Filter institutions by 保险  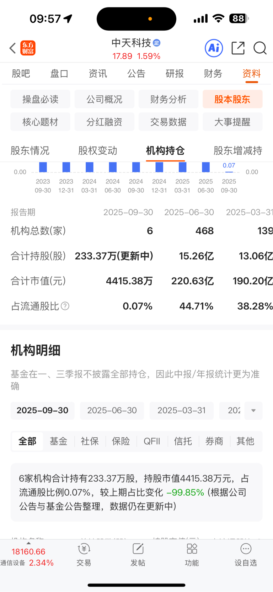(121, 442)
